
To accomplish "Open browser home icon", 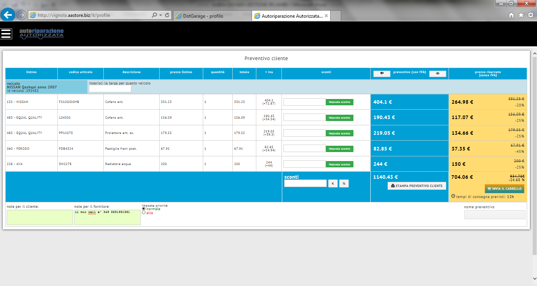I will coord(511,15).
